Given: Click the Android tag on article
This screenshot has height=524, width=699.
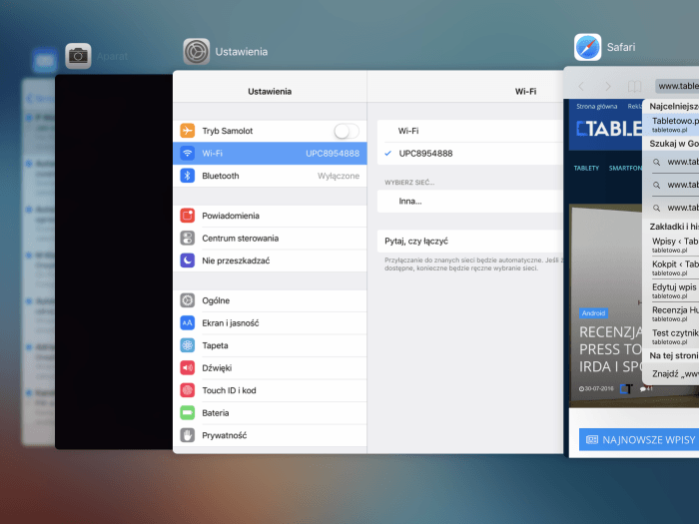Looking at the screenshot, I should pyautogui.click(x=593, y=313).
